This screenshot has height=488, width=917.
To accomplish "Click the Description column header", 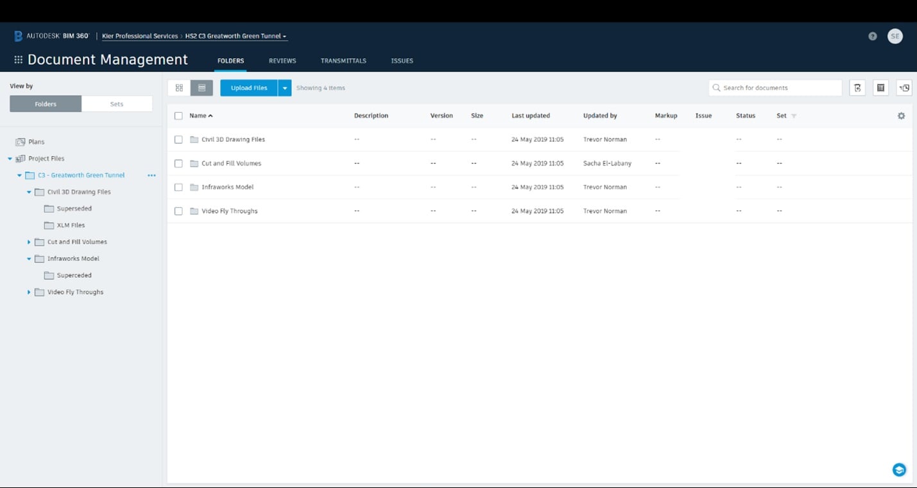I will coord(371,116).
